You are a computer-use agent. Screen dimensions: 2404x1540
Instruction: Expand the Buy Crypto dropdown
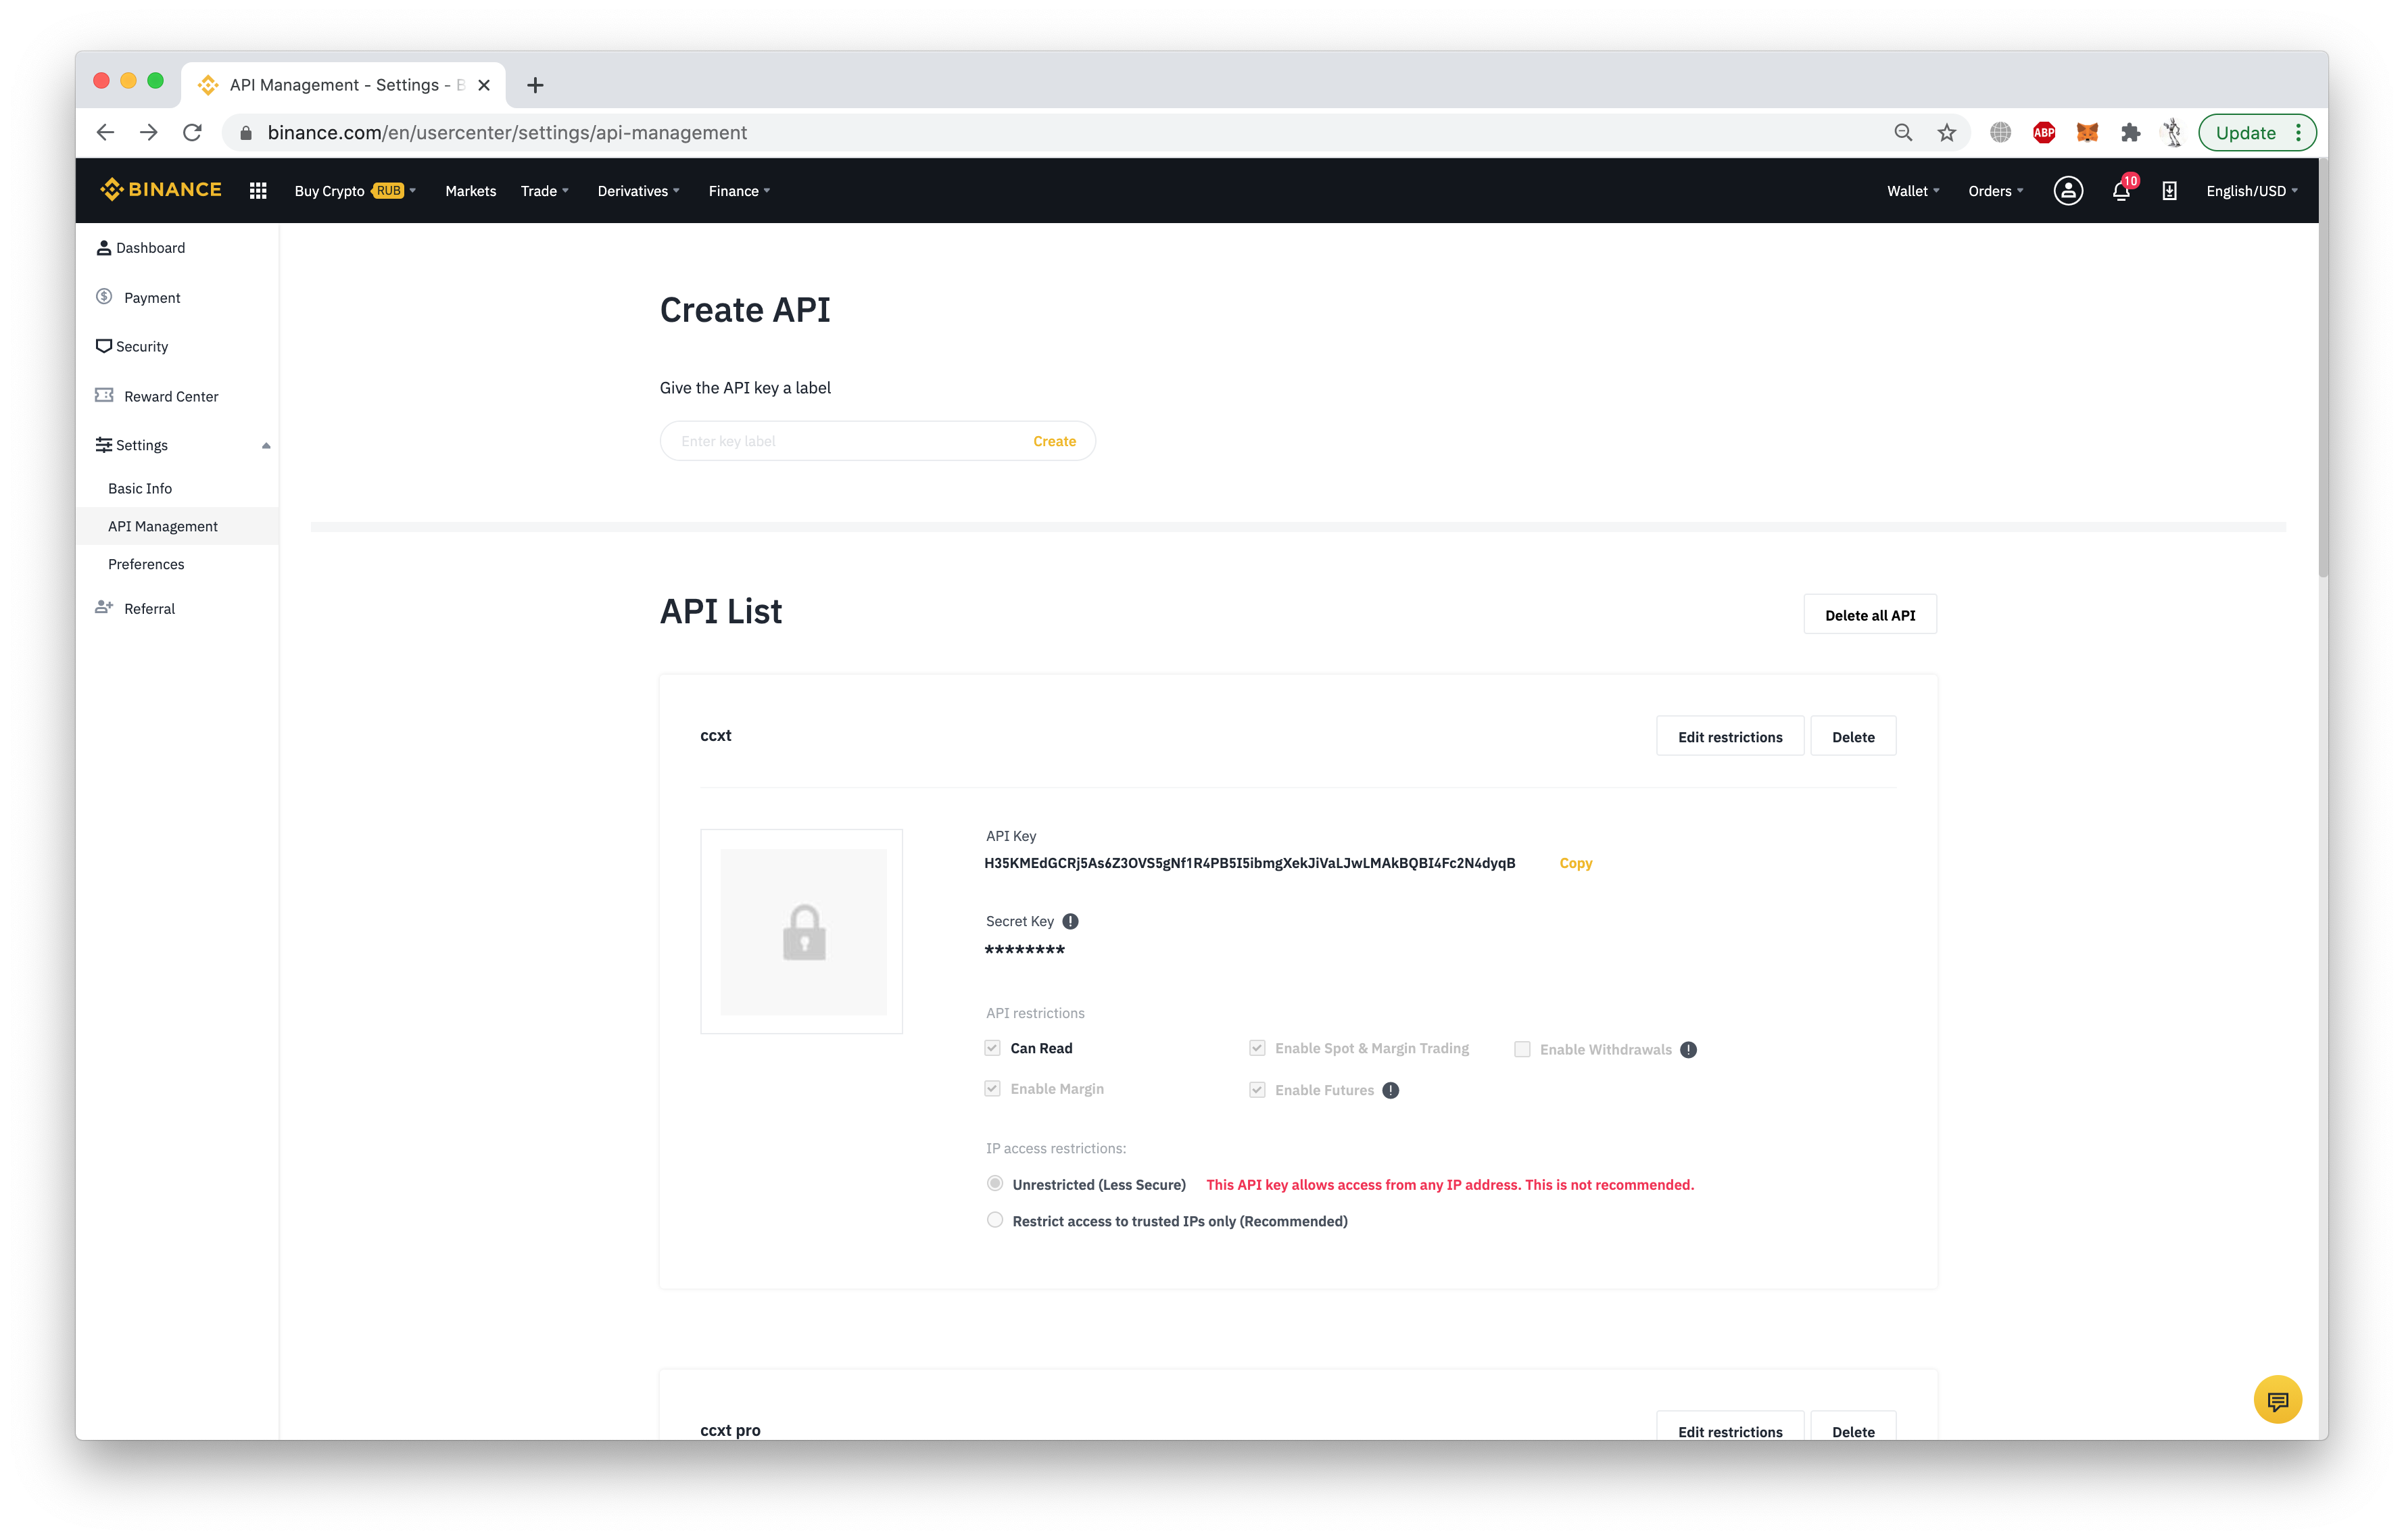coord(355,191)
